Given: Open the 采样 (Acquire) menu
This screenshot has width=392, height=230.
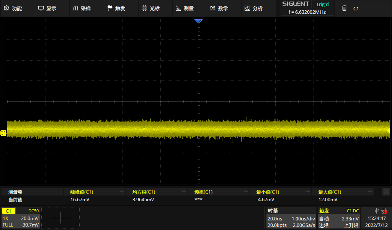Looking at the screenshot, I should pos(82,8).
